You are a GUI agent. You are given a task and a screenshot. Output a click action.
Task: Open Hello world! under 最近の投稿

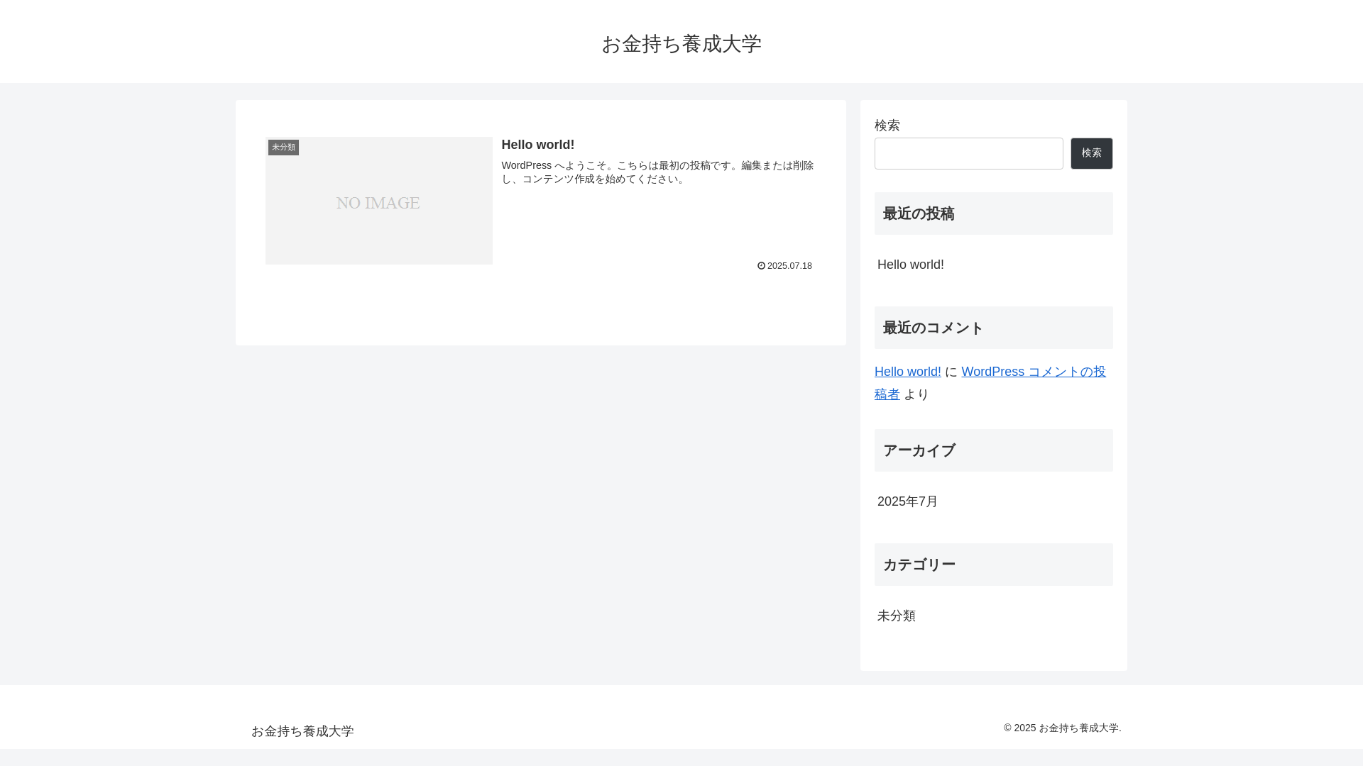(911, 265)
